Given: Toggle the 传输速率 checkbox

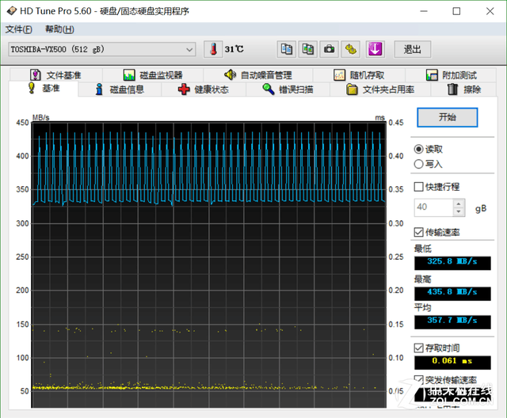Looking at the screenshot, I should (x=418, y=232).
